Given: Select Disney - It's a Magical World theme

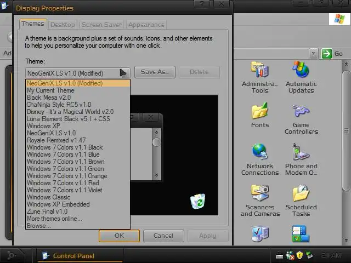Looking at the screenshot, I should pos(78,112).
